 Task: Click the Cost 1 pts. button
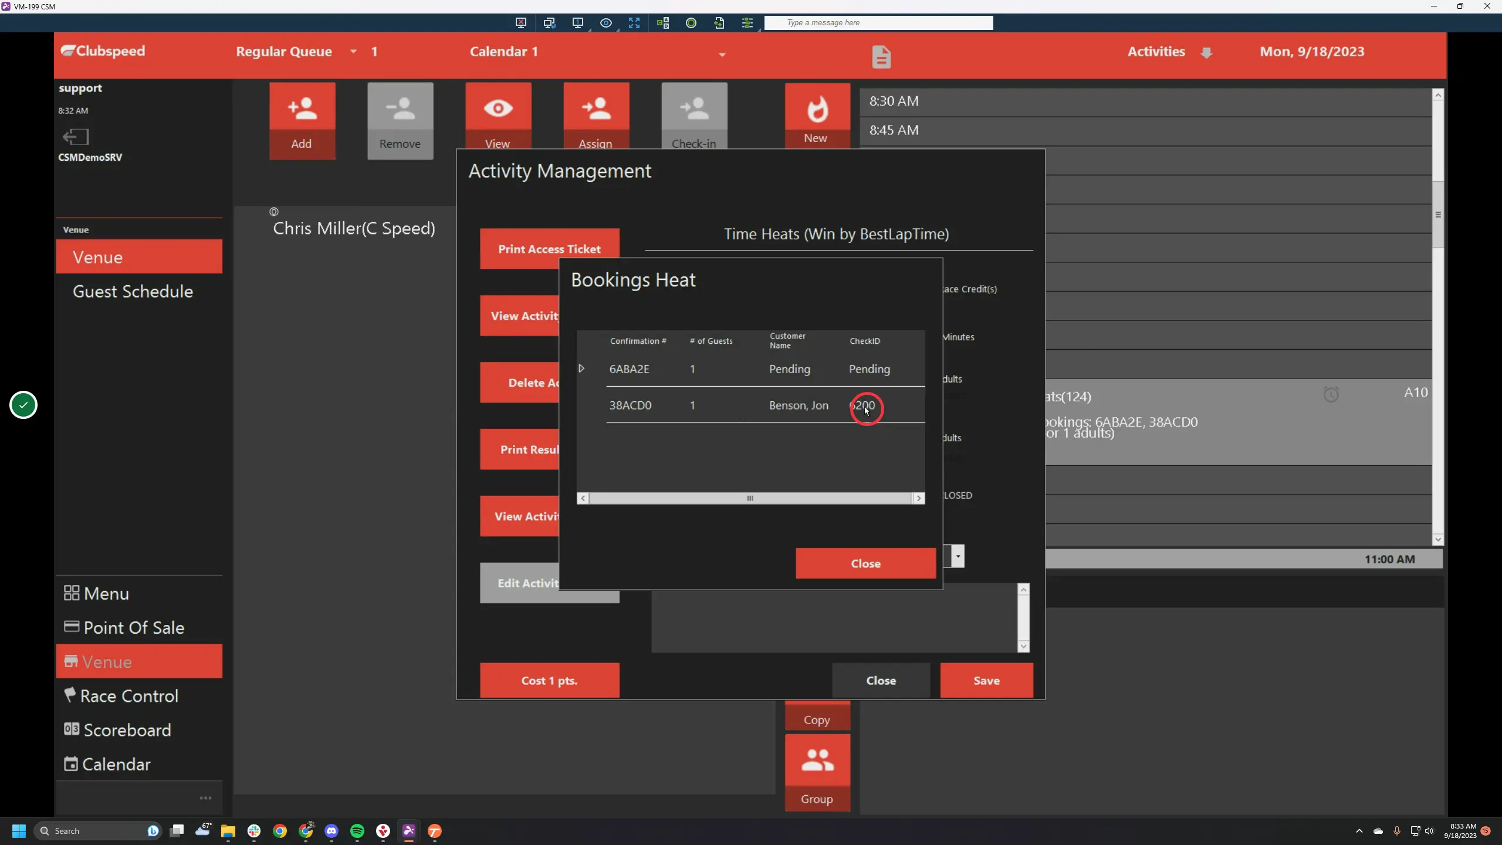click(x=549, y=680)
